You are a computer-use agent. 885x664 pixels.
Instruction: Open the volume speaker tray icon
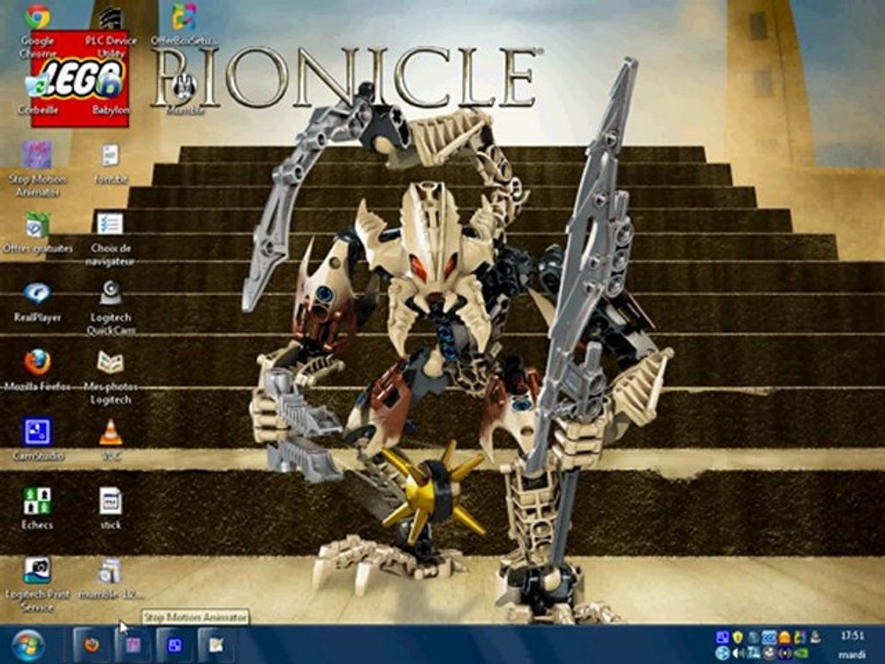pos(737,653)
